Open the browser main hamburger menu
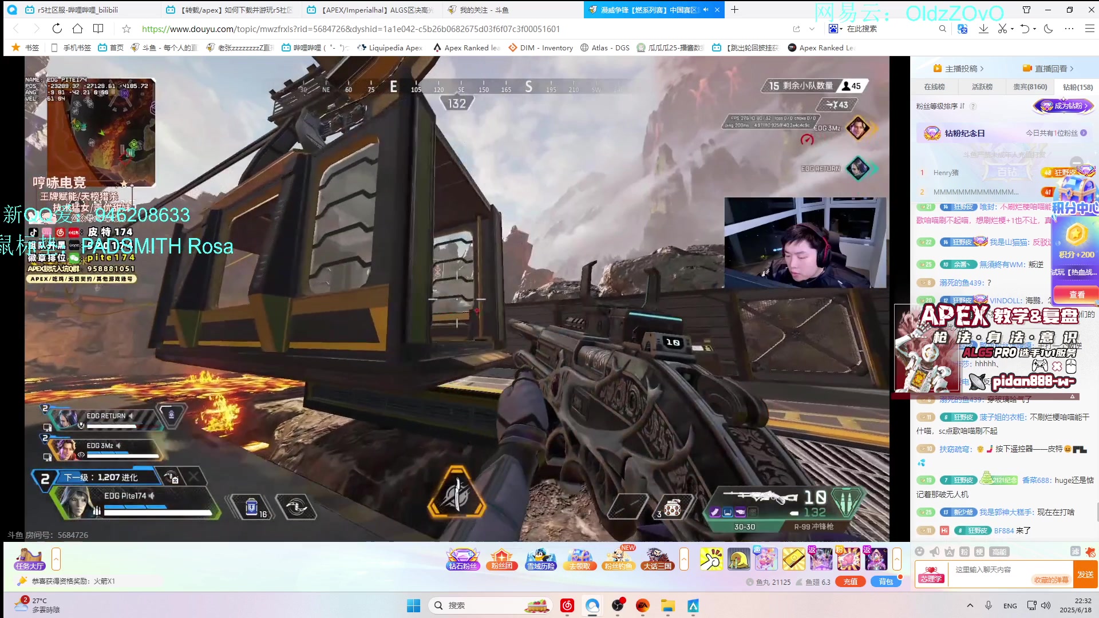This screenshot has width=1099, height=618. click(1090, 29)
